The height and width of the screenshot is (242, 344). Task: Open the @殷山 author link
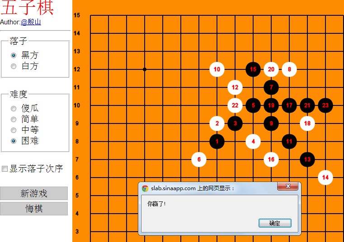coord(31,22)
